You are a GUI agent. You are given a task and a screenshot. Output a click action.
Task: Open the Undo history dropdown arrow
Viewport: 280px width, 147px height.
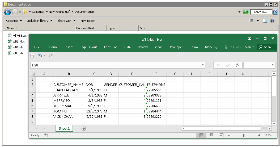(x=44, y=56)
